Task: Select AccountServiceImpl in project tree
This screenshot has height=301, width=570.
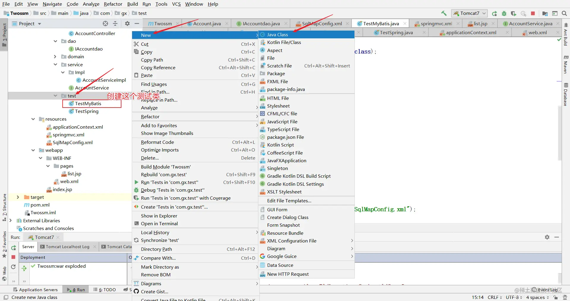Action: coord(101,80)
